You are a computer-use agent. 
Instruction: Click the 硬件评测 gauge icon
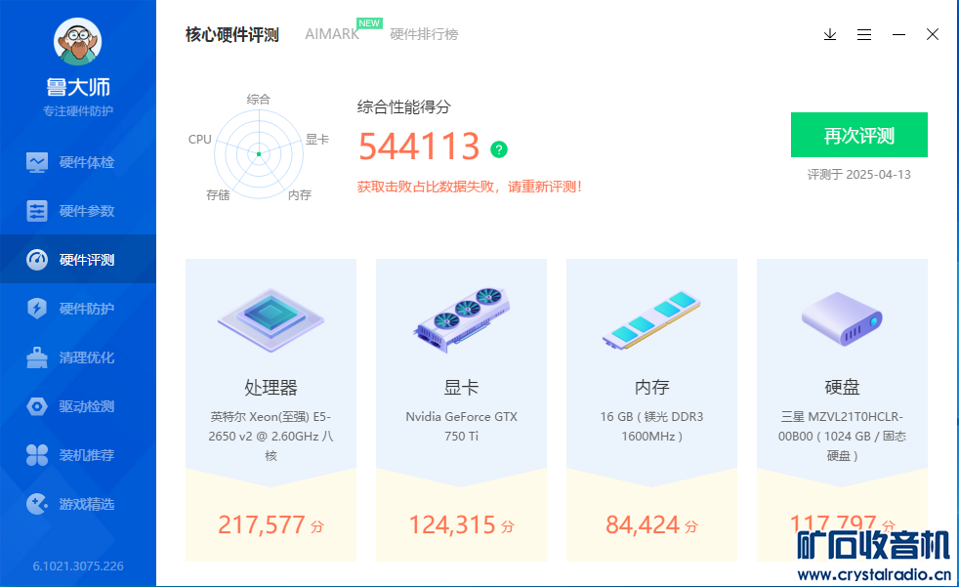pyautogui.click(x=37, y=259)
